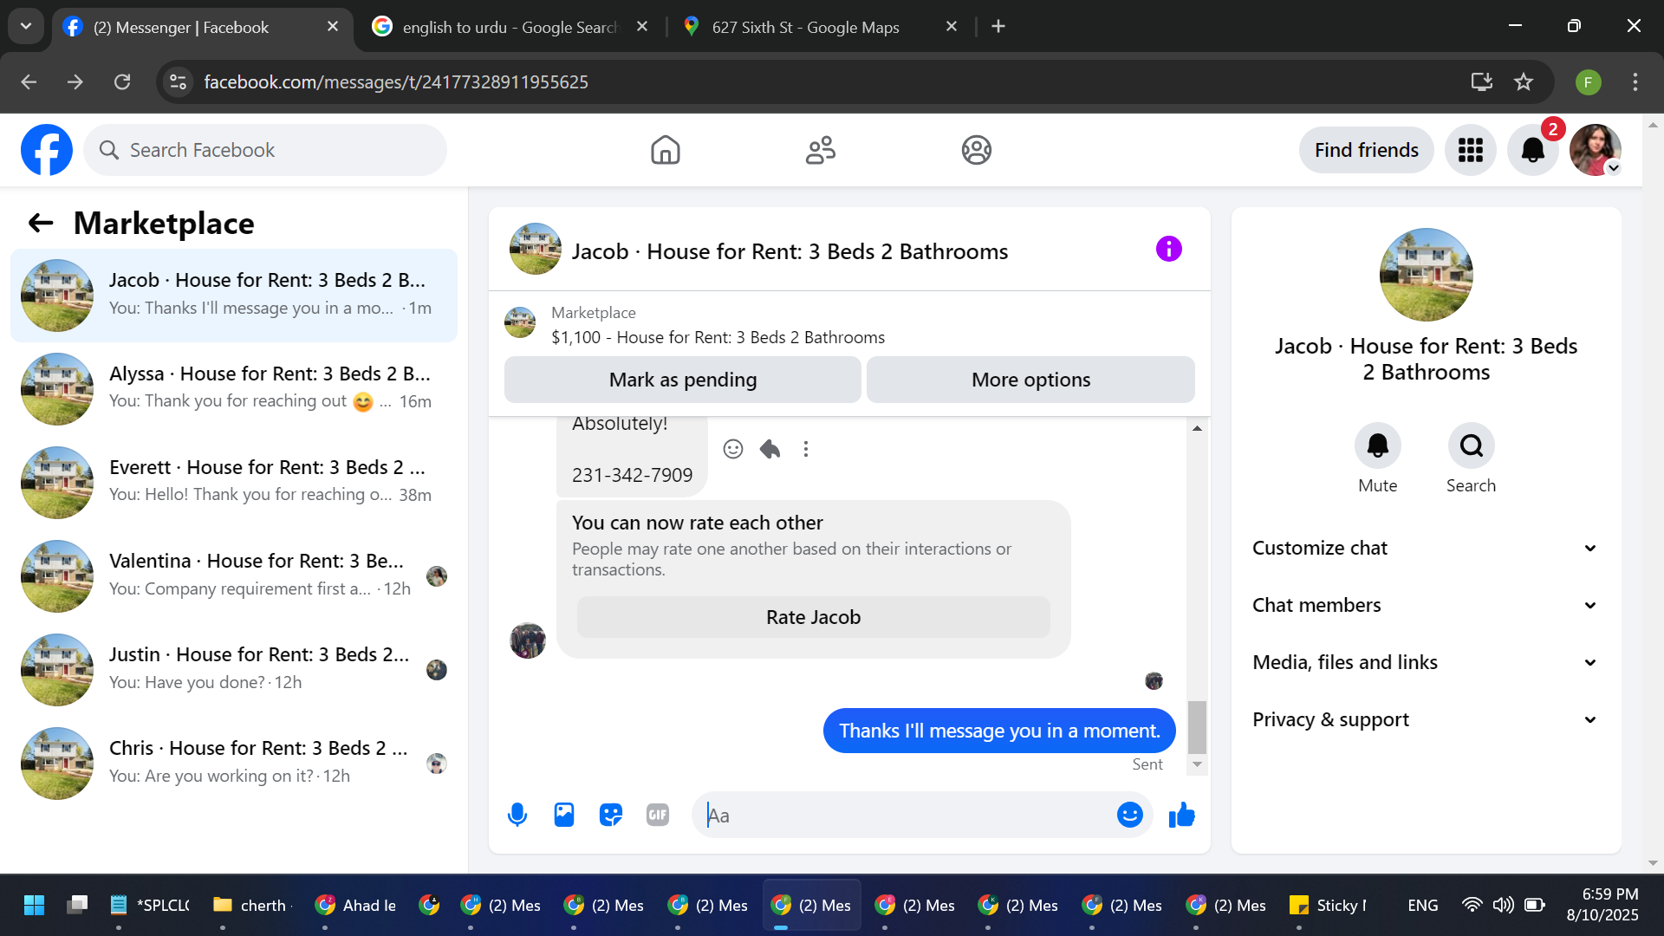Send a thumbs-up like
1664x936 pixels.
[x=1181, y=815]
